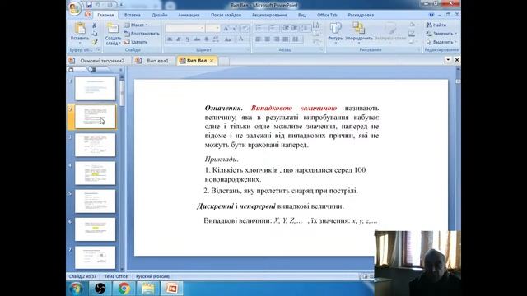This screenshot has width=527, height=296.
Task: Click the Вставить paste clipboard icon
Action: pos(80,29)
